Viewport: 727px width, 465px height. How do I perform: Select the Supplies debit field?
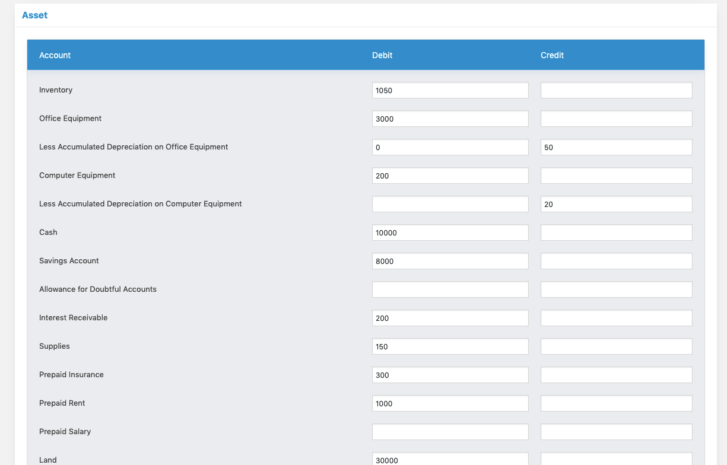(450, 346)
